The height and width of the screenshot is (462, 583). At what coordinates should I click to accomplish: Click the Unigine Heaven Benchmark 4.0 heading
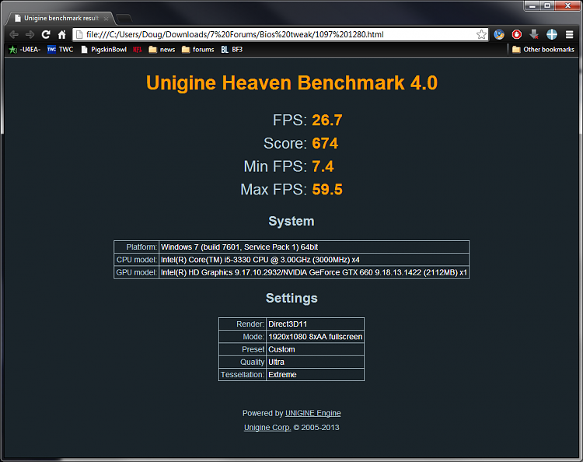291,82
